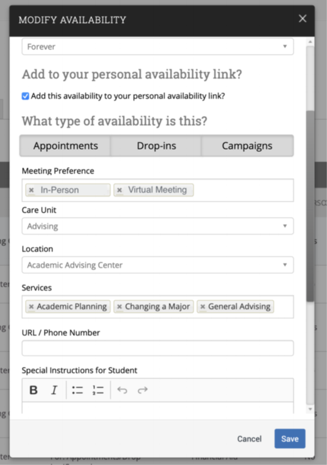Save the availability changes
This screenshot has height=465, width=327.
(x=290, y=438)
